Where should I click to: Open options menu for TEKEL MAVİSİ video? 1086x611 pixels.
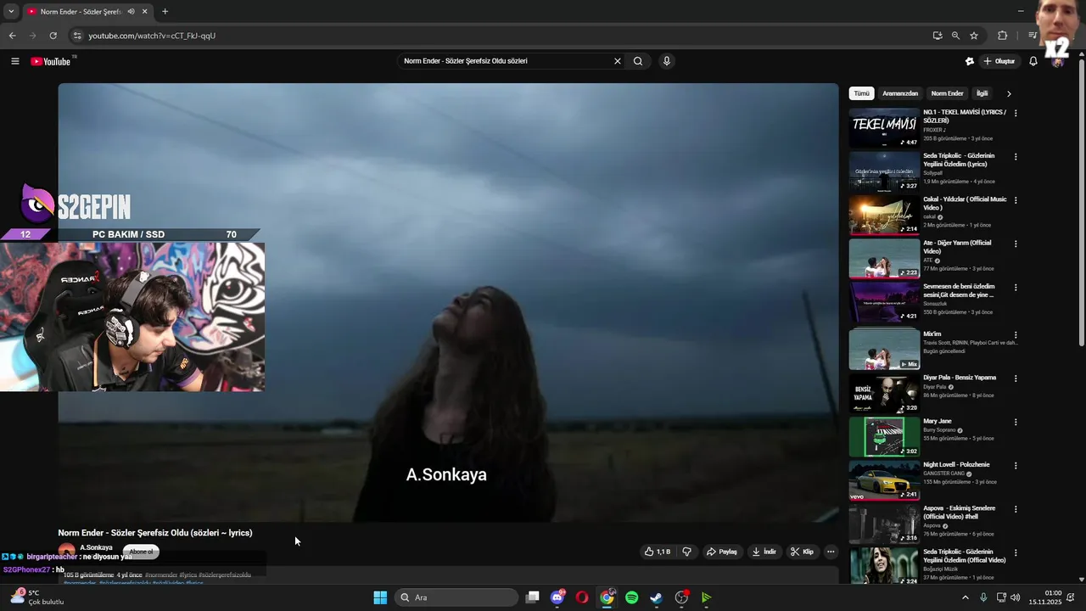[x=1016, y=113]
